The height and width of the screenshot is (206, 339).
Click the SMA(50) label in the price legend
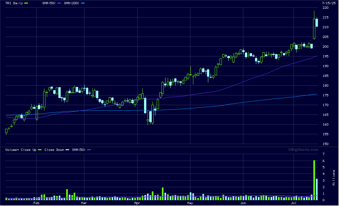tap(49, 3)
